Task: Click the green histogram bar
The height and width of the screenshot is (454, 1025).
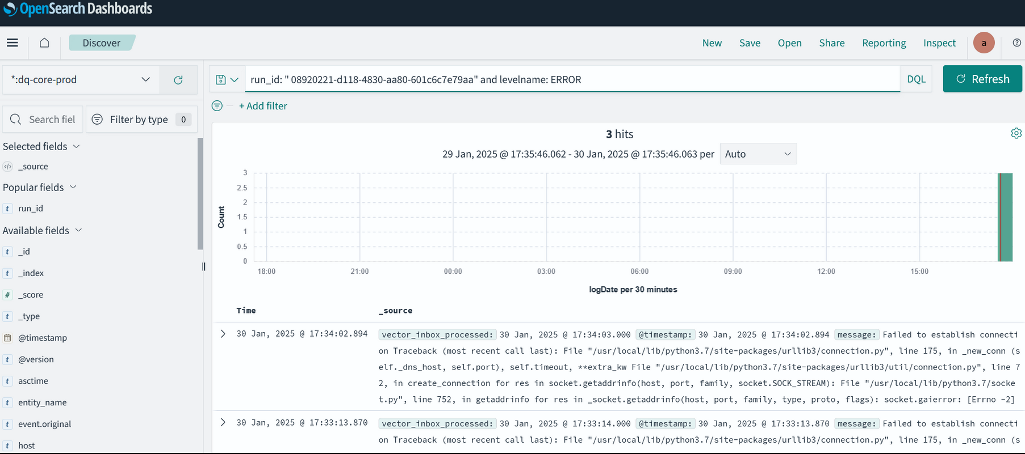Action: pyautogui.click(x=1006, y=218)
